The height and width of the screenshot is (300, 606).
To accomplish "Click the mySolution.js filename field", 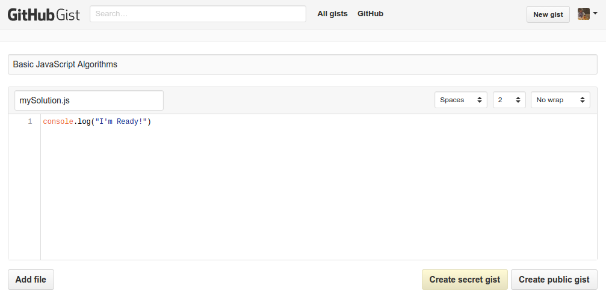I will point(88,100).
